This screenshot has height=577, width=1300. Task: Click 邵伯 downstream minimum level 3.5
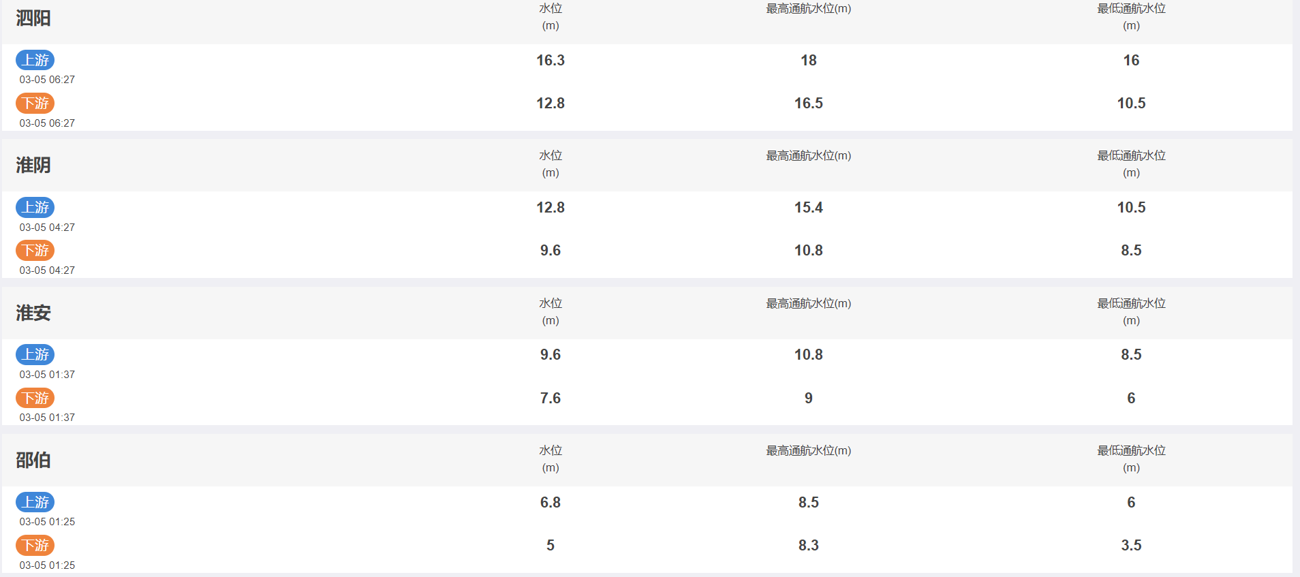(x=1131, y=545)
